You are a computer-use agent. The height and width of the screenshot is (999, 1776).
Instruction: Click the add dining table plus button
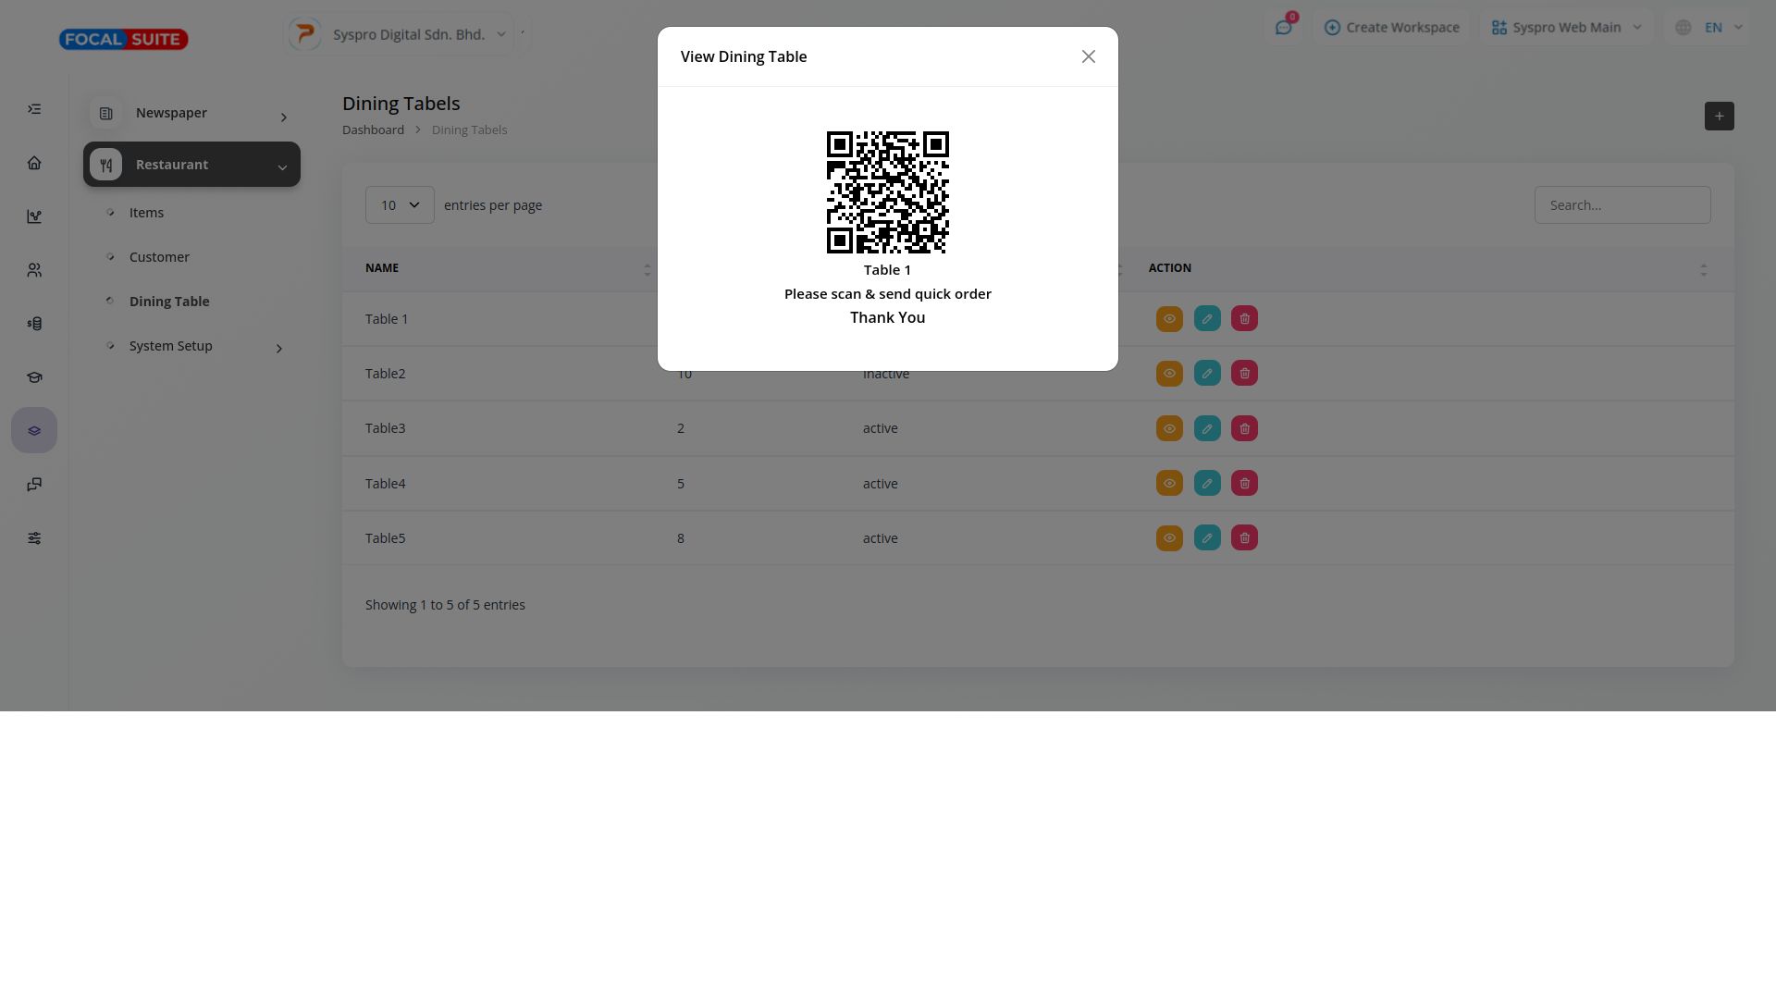pos(1719,117)
